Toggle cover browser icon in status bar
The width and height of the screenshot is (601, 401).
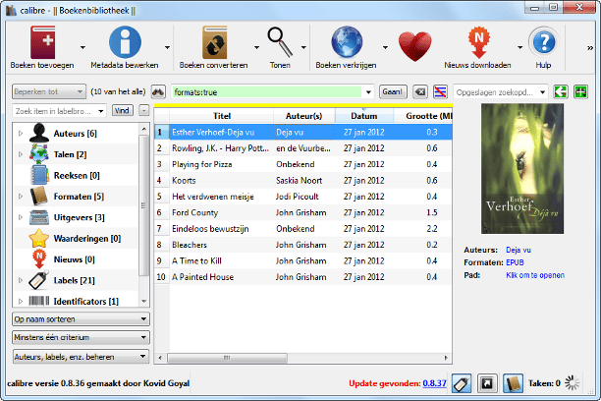click(487, 383)
